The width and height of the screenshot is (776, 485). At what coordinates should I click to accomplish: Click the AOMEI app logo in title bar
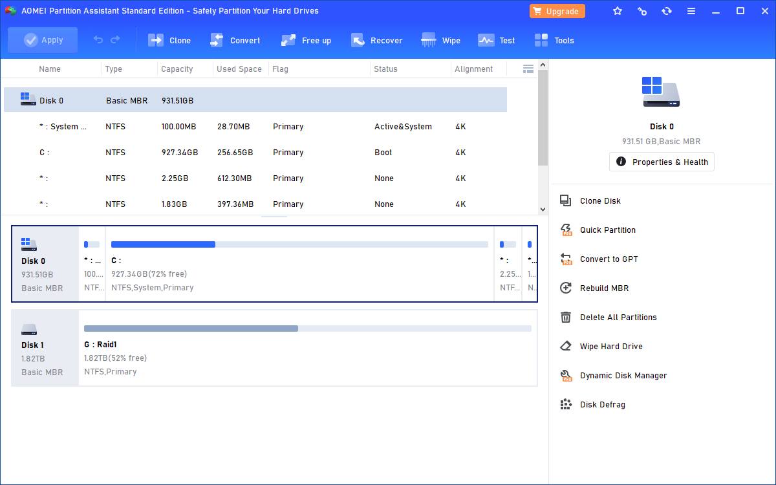[x=10, y=11]
